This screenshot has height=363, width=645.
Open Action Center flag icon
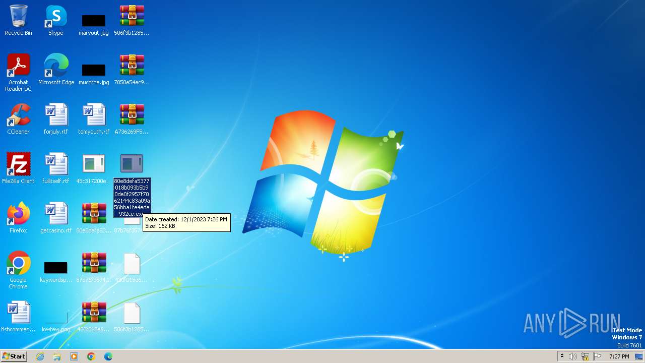point(597,356)
